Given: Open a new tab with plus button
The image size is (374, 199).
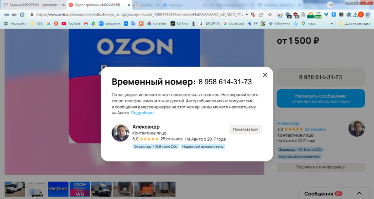Looking at the screenshot, I should click(x=137, y=5).
